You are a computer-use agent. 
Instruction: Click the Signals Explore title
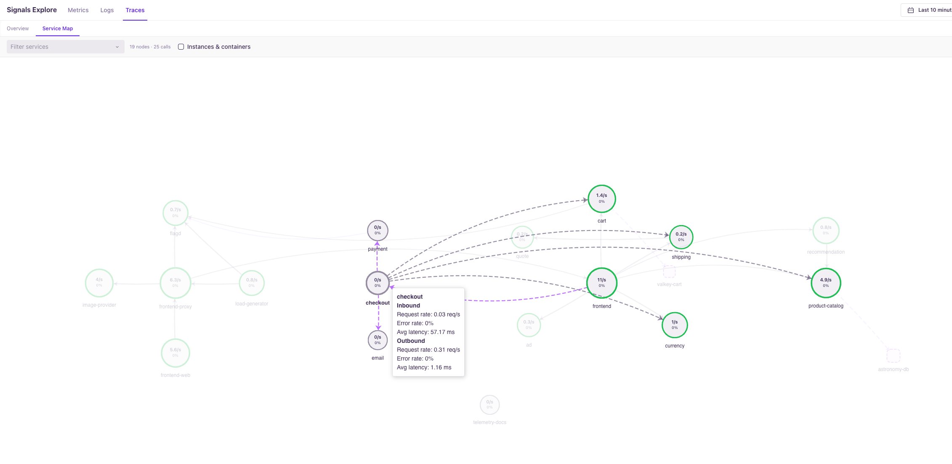(x=32, y=10)
